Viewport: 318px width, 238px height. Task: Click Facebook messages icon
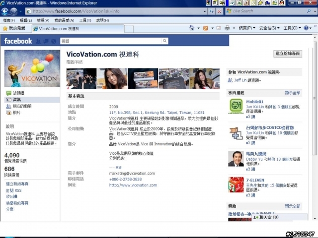[46, 41]
